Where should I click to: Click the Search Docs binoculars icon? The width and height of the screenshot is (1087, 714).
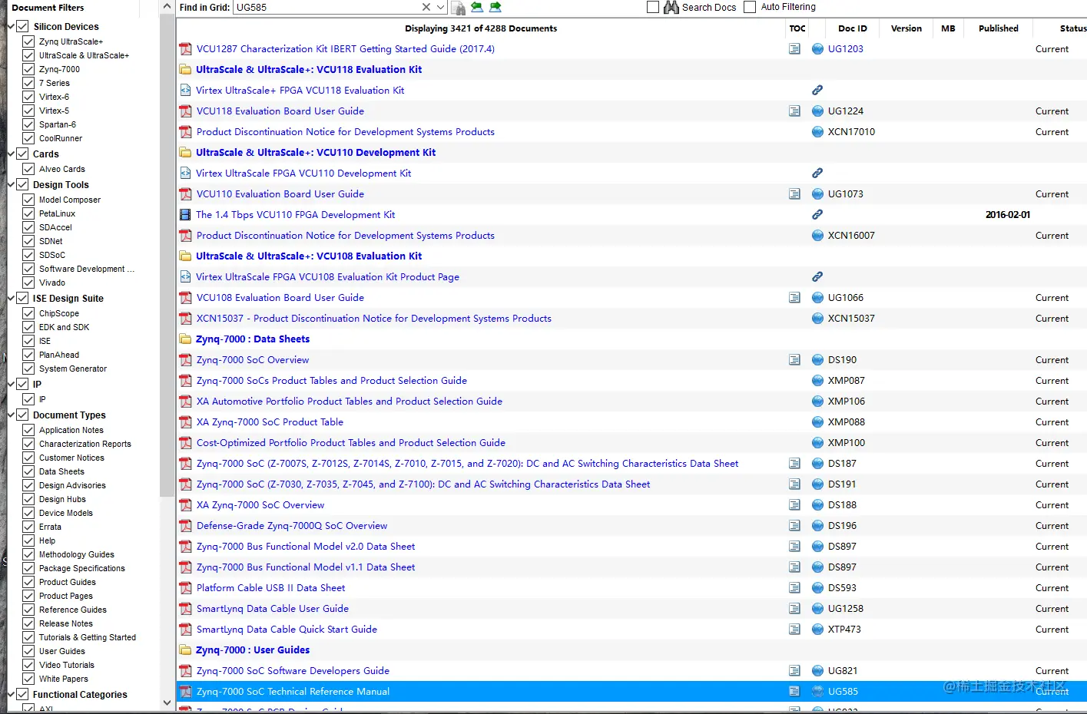(x=671, y=7)
